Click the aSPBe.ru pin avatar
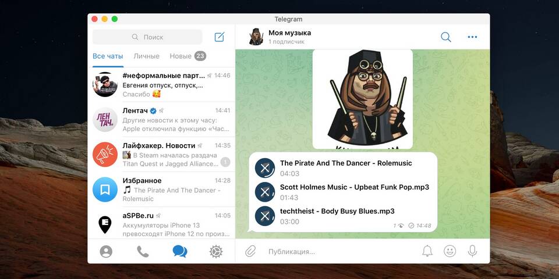The height and width of the screenshot is (279, 559). tap(105, 224)
